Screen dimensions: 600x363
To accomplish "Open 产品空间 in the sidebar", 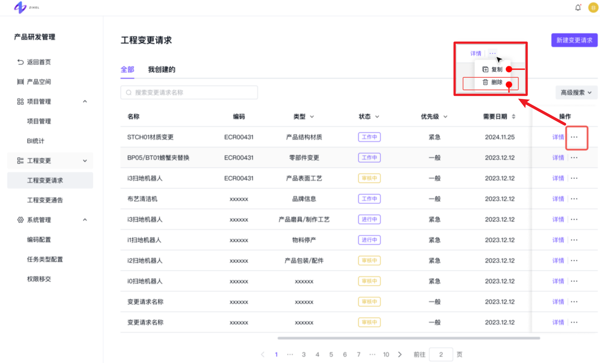I will 34,82.
